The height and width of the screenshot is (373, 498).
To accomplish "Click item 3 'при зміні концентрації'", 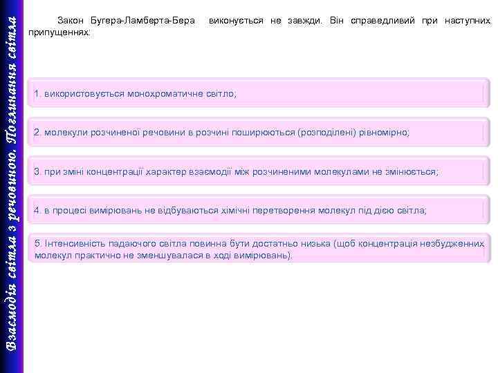I will click(259, 171).
